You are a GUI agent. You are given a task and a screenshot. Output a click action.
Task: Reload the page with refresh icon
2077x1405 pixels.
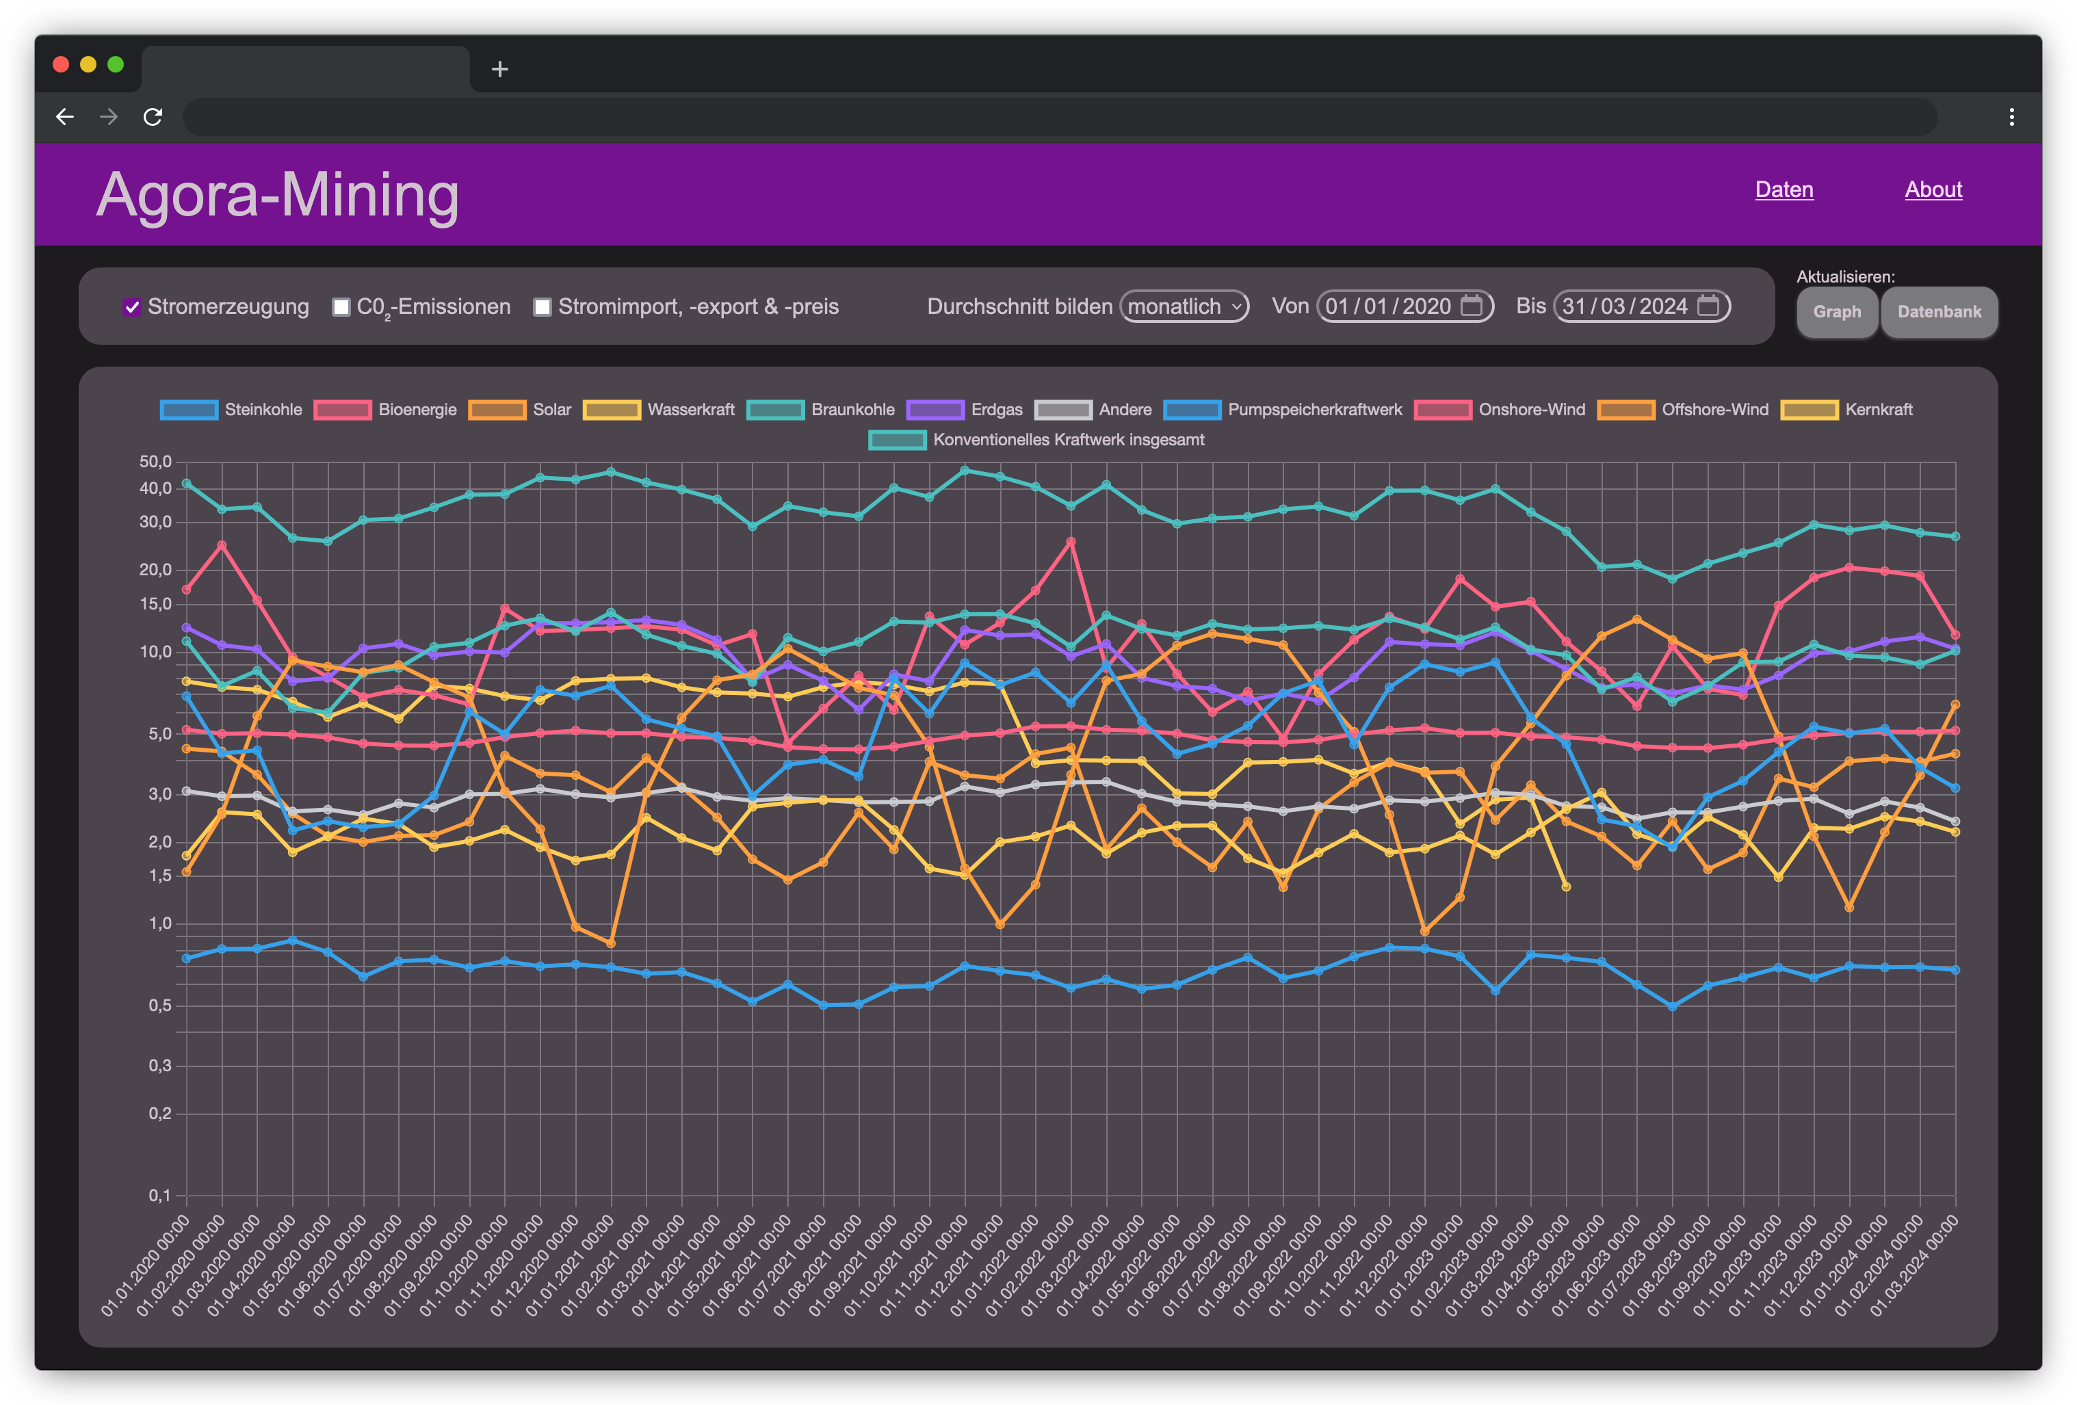(153, 117)
